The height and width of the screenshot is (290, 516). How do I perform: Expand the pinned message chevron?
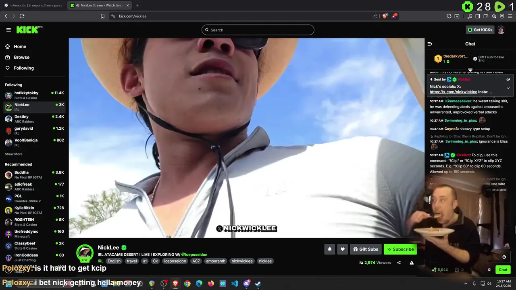pos(508,88)
